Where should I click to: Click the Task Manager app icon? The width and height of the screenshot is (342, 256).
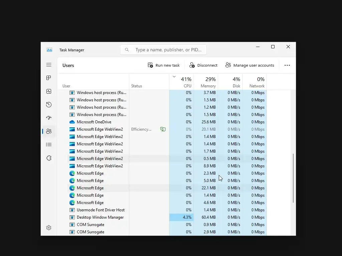[49, 50]
